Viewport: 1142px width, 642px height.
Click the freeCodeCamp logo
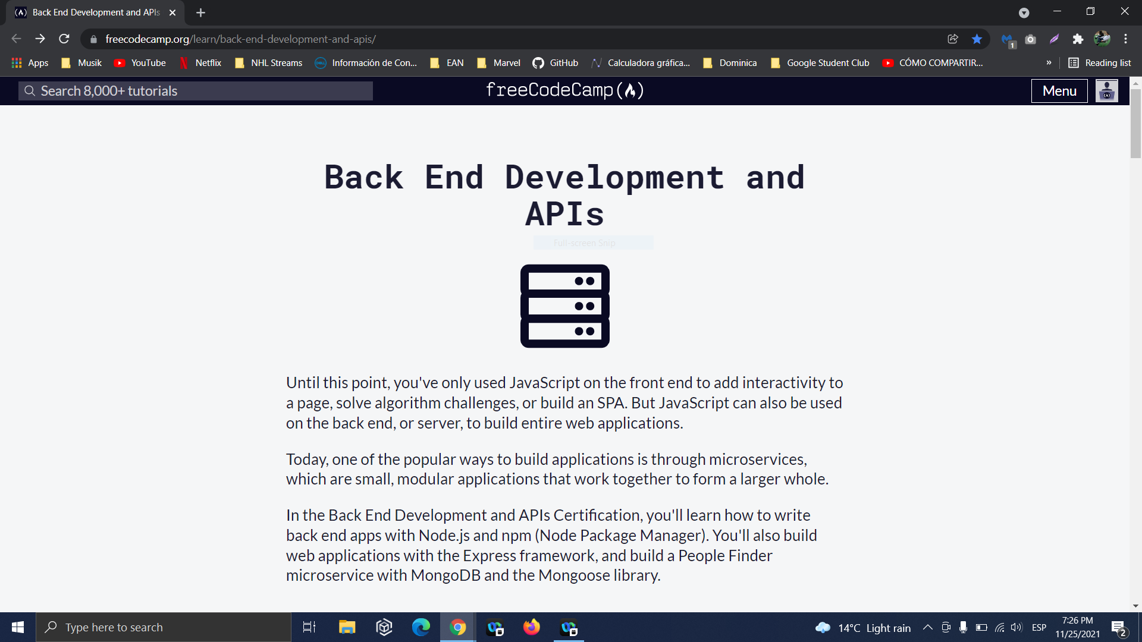pos(564,90)
